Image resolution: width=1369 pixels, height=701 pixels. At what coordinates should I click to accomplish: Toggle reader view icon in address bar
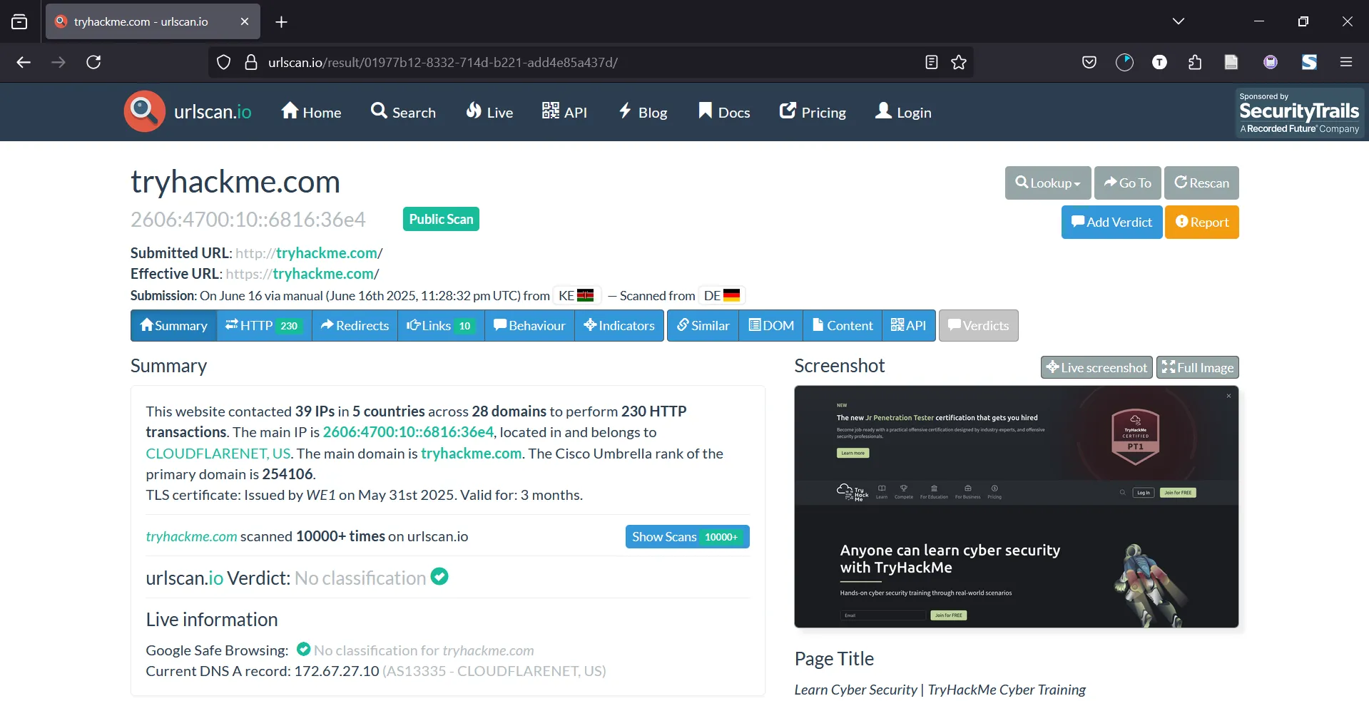(x=931, y=62)
